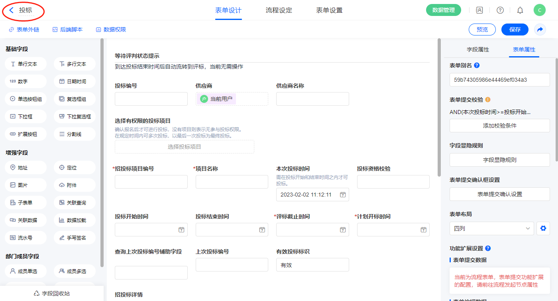Select the 下拉复选框 field component

coord(75,116)
